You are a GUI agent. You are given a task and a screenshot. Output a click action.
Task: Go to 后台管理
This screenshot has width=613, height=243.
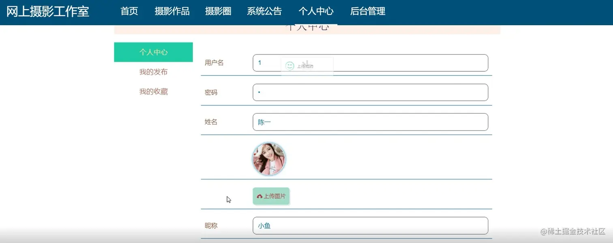click(x=367, y=11)
